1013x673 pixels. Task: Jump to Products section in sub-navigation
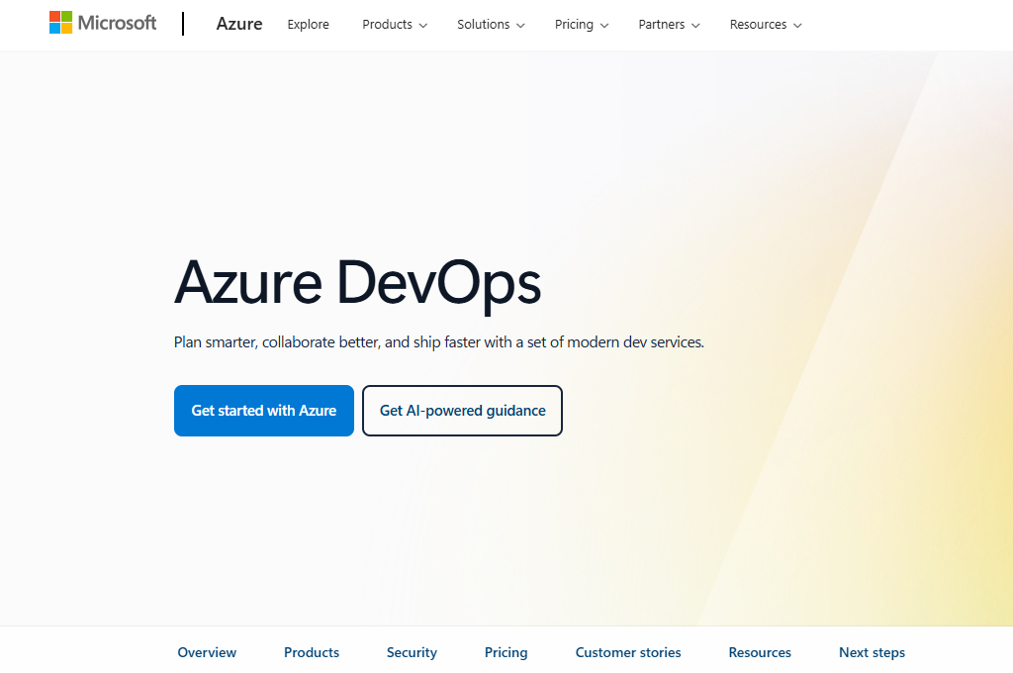click(312, 652)
